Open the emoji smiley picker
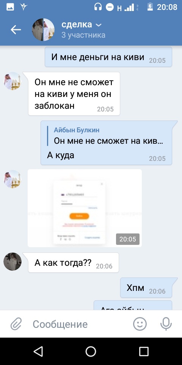Viewport: 182px width, 365px height. 140,324
